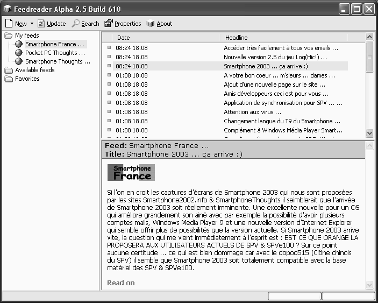378x303 pixels.
Task: Click the marker beside 'Accéder très facilement'
Action: (109, 47)
